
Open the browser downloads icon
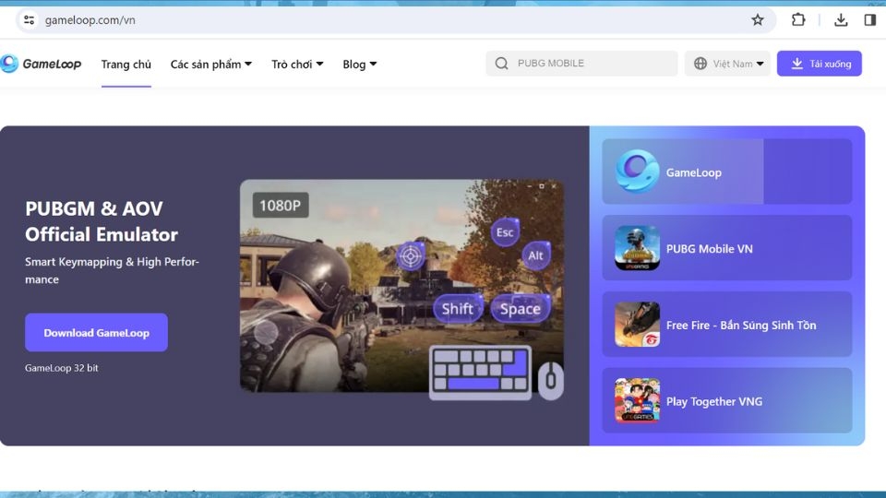[841, 20]
